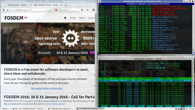
Task: Click the FOSDEM home icon in navigation
Action: (65, 18)
